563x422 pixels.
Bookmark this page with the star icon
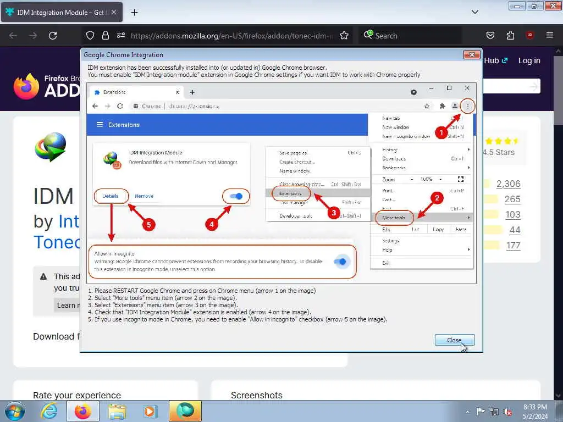[344, 35]
